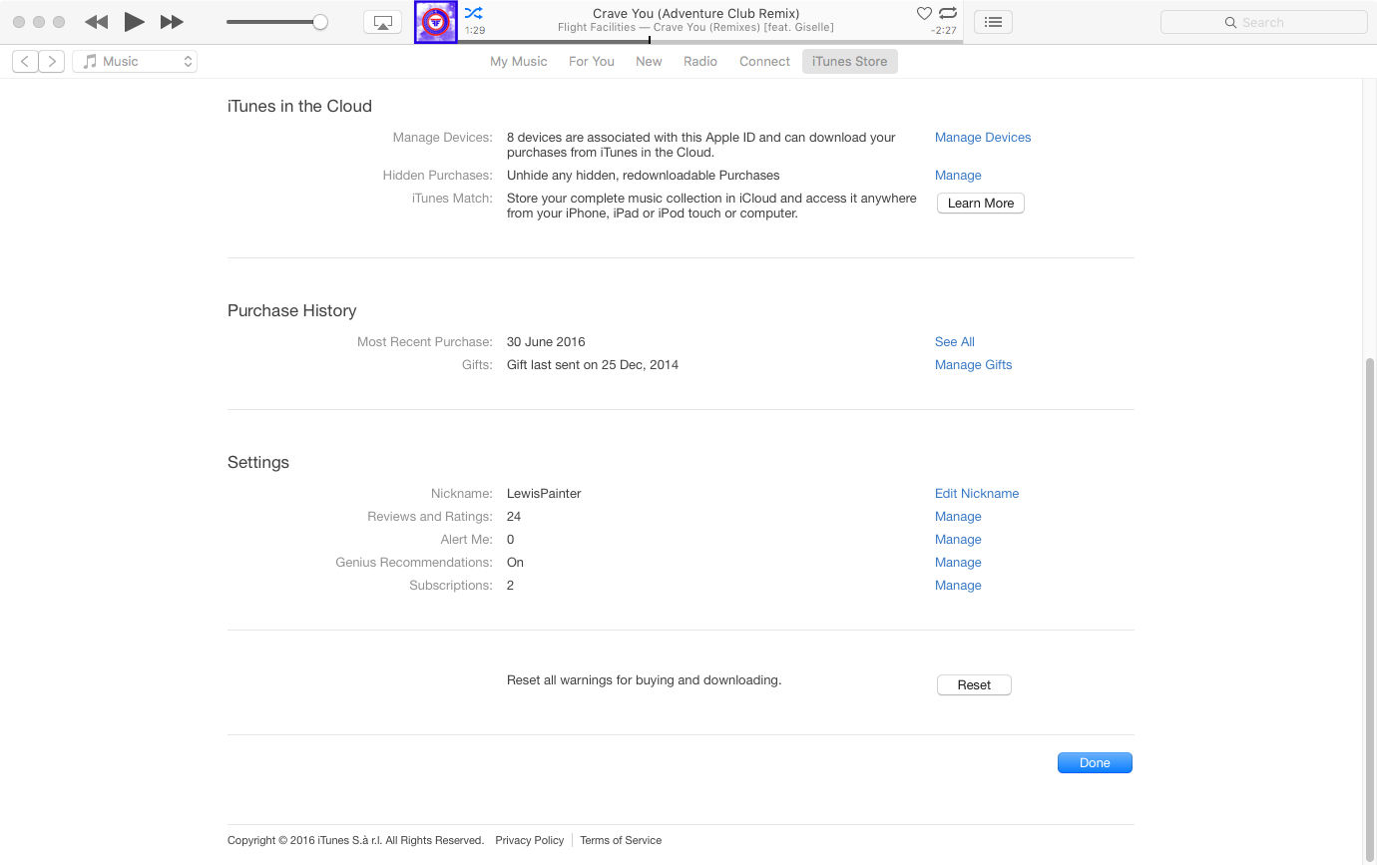Screen dimensions: 1377x865
Task: Start playback with the play button
Action: (x=134, y=22)
